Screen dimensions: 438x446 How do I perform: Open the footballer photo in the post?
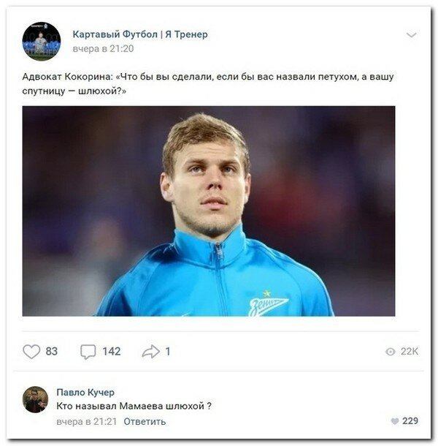[209, 211]
